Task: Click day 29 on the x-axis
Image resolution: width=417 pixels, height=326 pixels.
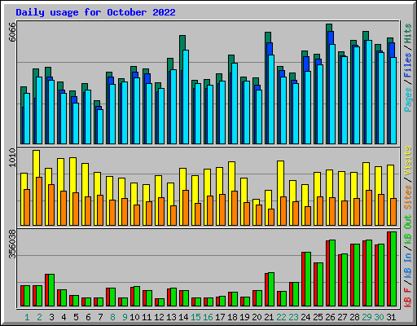Action: pos(367,317)
